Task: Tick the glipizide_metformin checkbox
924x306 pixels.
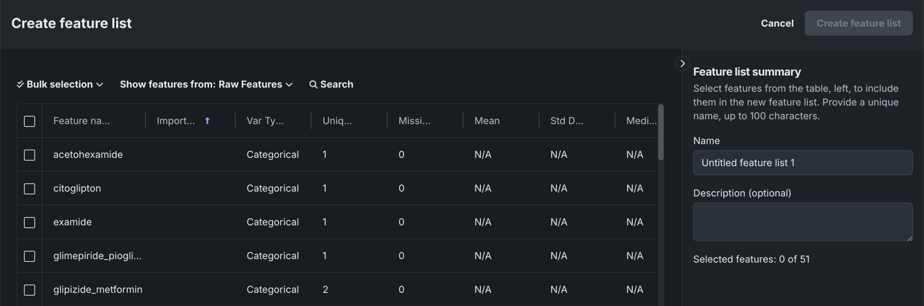Action: click(x=30, y=290)
